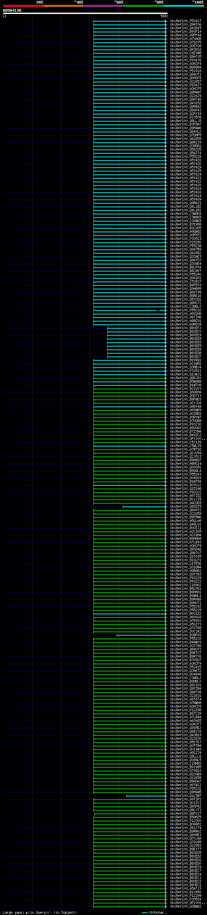Click the UniRef100_B2IUY3 hit label
Image resolution: width=207 pixels, height=915 pixels.
(186, 389)
